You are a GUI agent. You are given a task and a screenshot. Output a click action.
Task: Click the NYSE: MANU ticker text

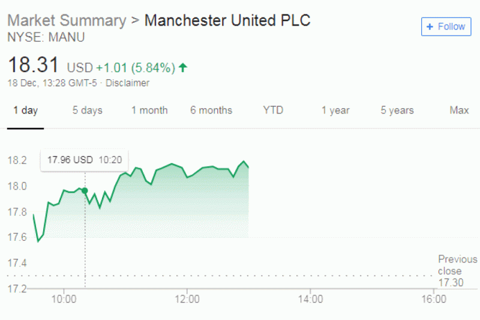pos(46,37)
